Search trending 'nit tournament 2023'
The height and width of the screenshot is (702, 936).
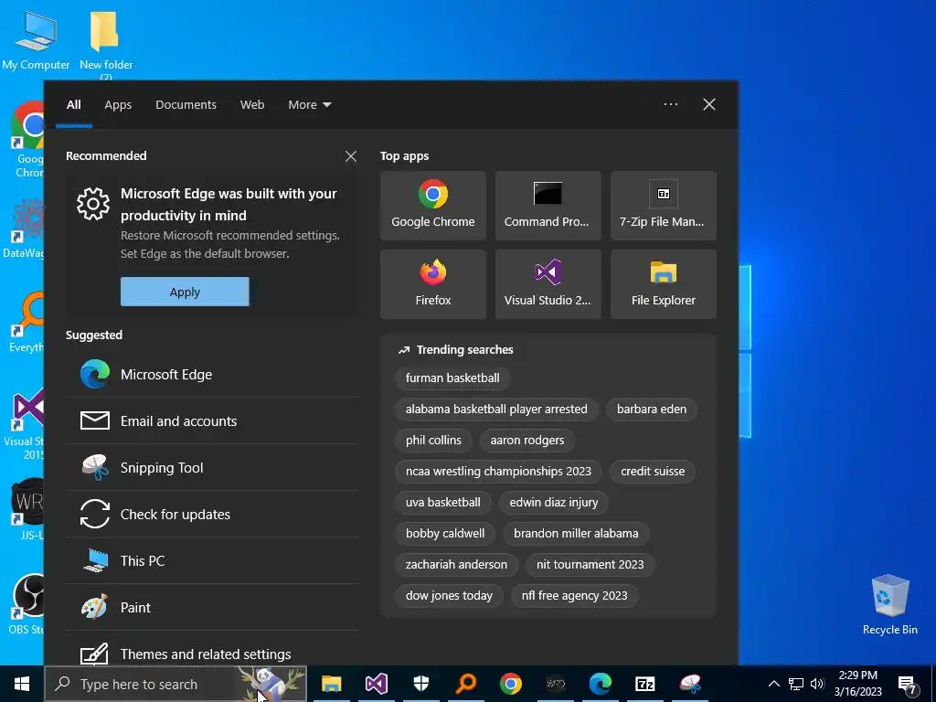click(x=590, y=564)
